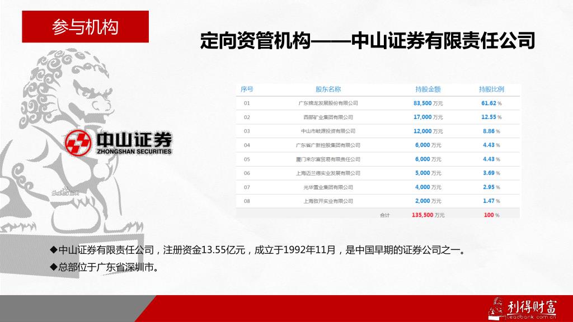The width and height of the screenshot is (573, 322).
Task: Click amount 5,000 万元
Action: [x=428, y=173]
